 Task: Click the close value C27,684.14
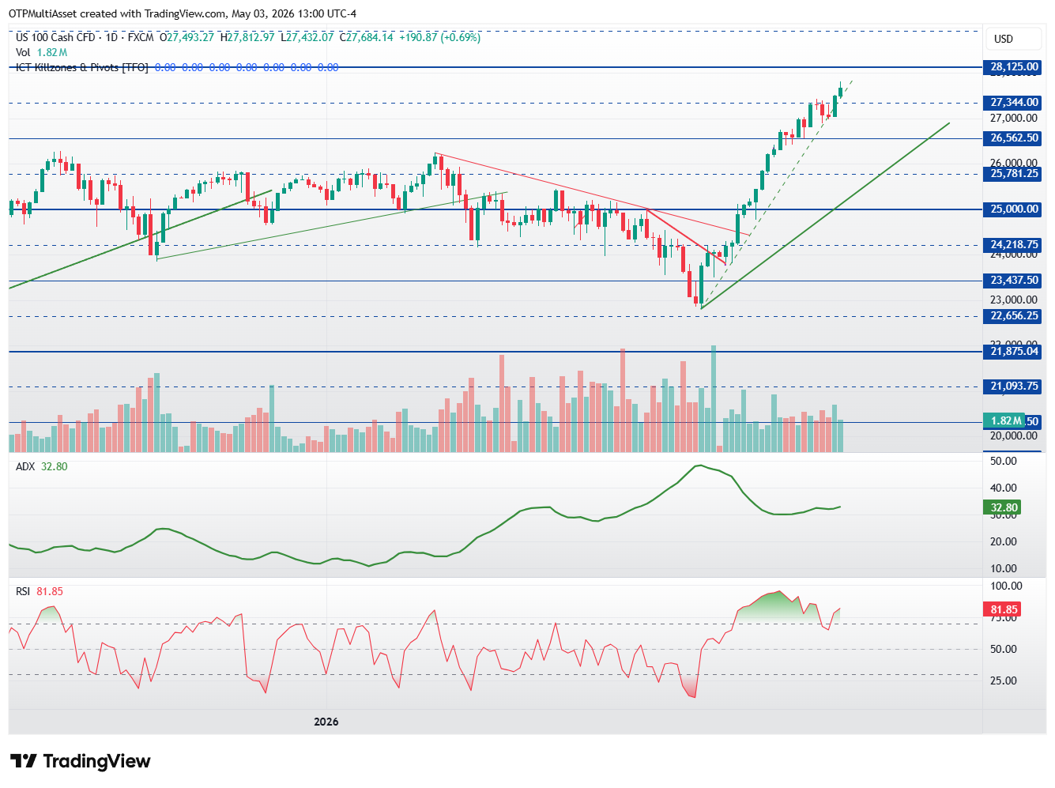(367, 37)
